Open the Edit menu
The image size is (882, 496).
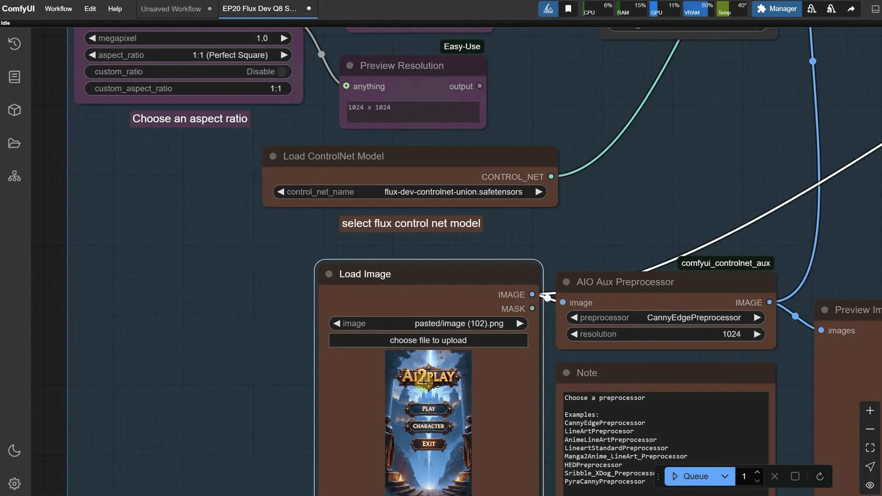click(90, 9)
